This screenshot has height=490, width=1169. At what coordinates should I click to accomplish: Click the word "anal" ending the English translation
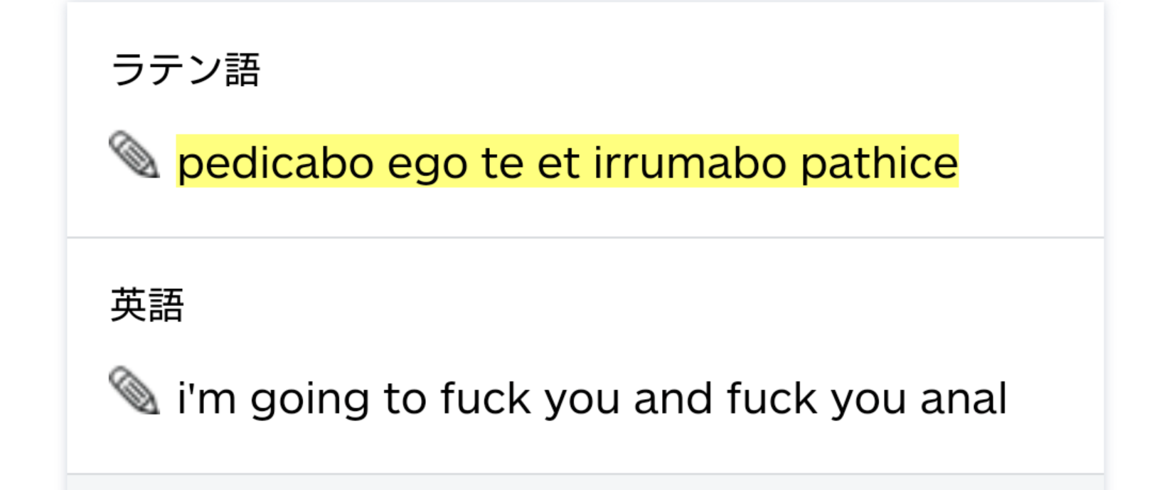point(964,398)
